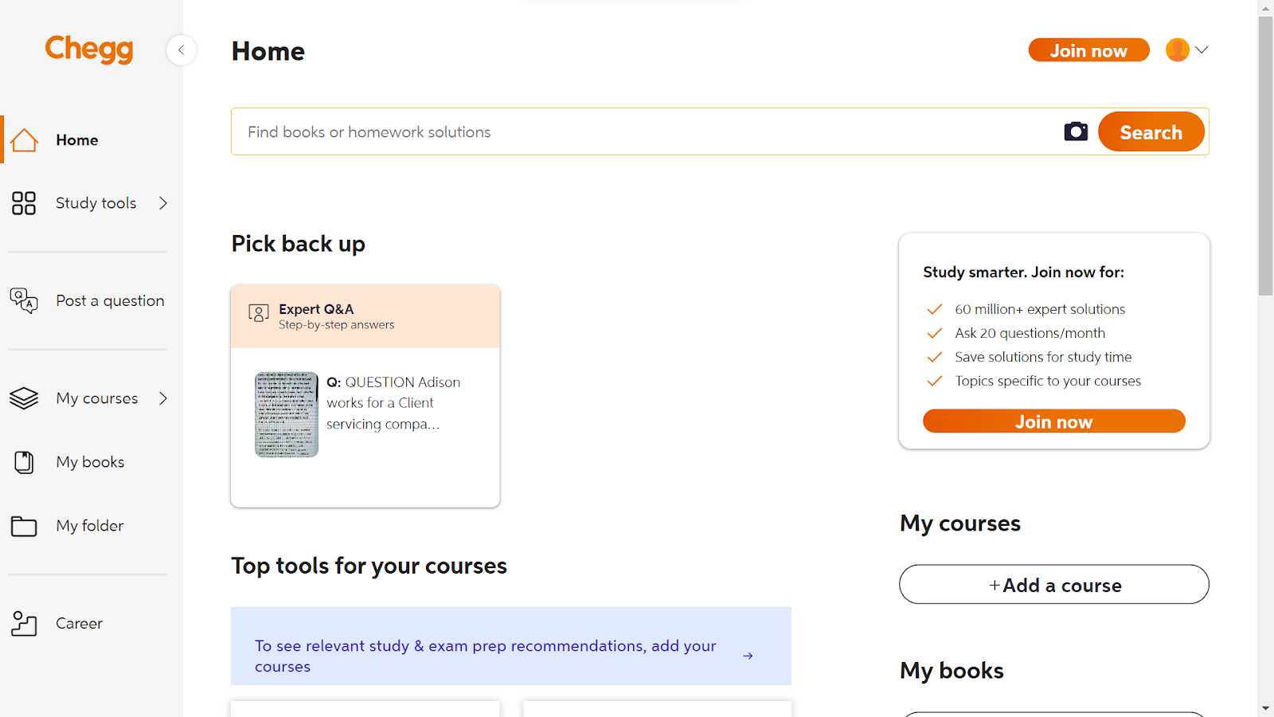The height and width of the screenshot is (717, 1274).
Task: Click the user avatar icon
Action: 1178,49
